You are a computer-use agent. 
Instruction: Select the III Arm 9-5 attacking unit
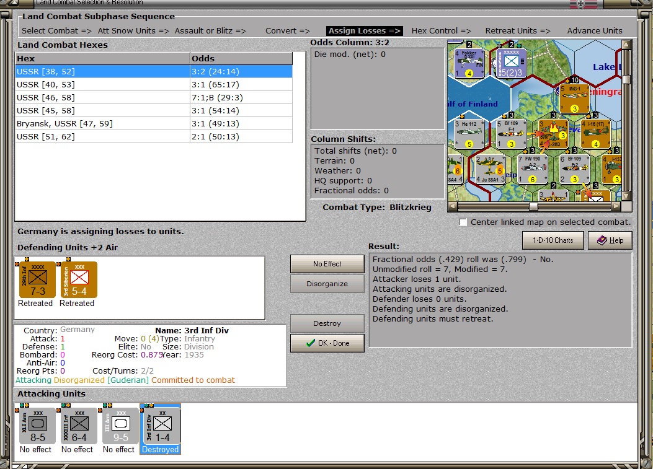click(121, 426)
